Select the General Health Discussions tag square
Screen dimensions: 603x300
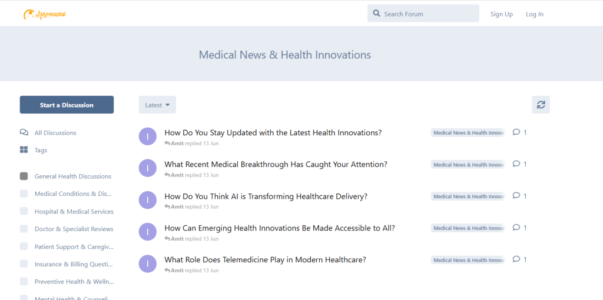coord(24,176)
